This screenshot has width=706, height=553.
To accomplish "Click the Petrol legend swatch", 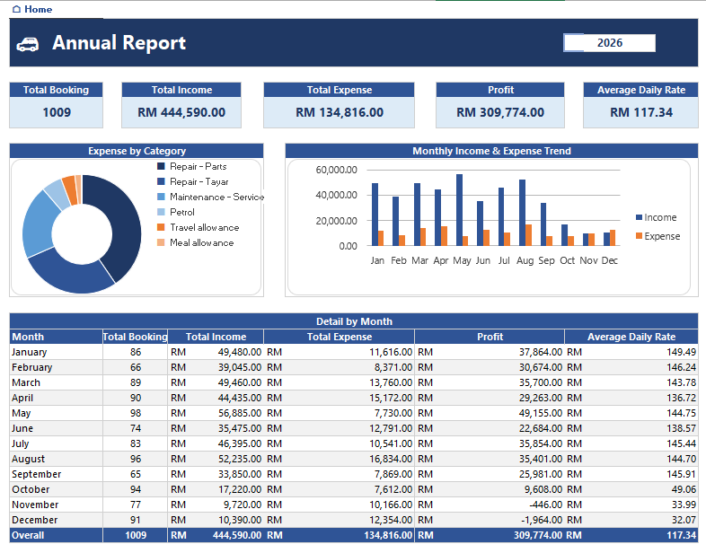I will pyautogui.click(x=161, y=212).
